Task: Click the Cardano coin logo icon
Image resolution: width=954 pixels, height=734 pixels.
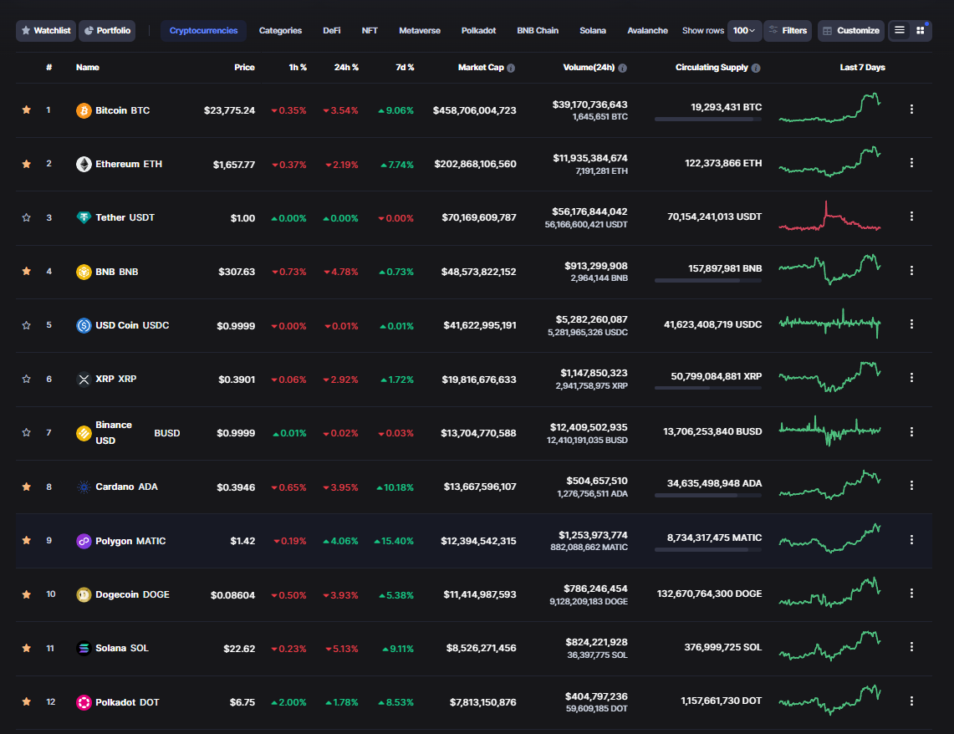Action: coord(84,487)
